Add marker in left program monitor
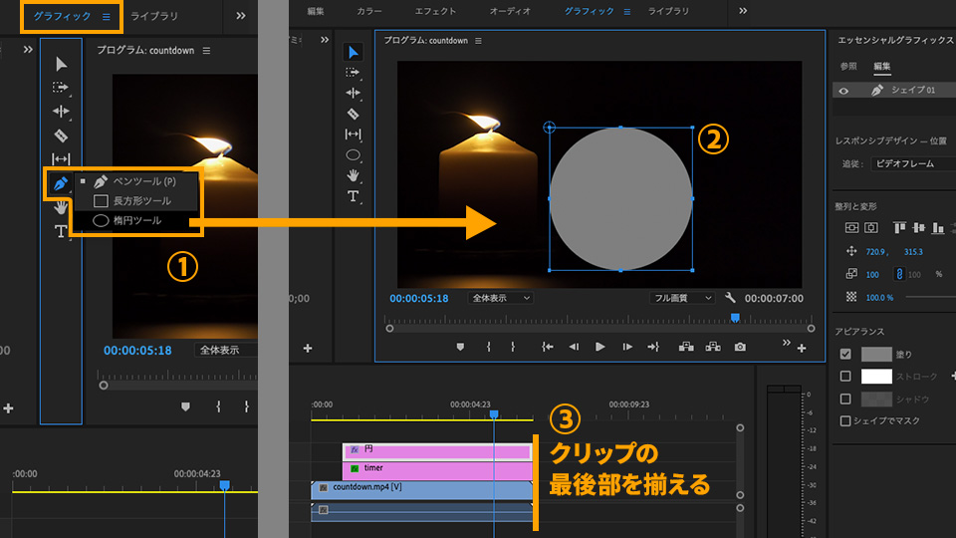This screenshot has height=538, width=956. (185, 406)
